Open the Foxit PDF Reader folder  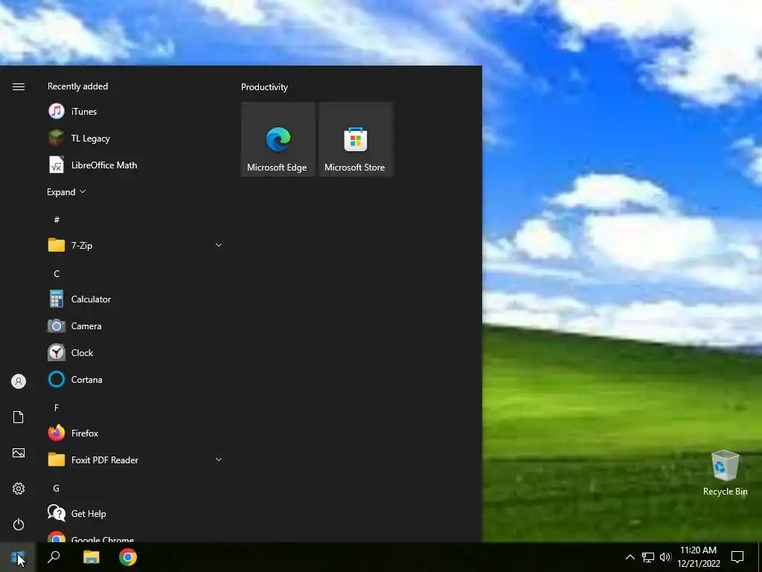pyautogui.click(x=136, y=460)
